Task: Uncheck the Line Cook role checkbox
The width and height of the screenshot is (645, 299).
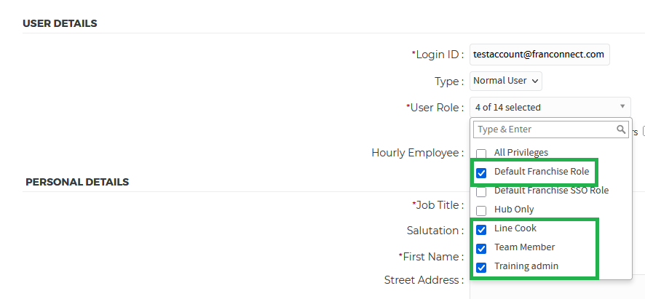Action: [481, 229]
